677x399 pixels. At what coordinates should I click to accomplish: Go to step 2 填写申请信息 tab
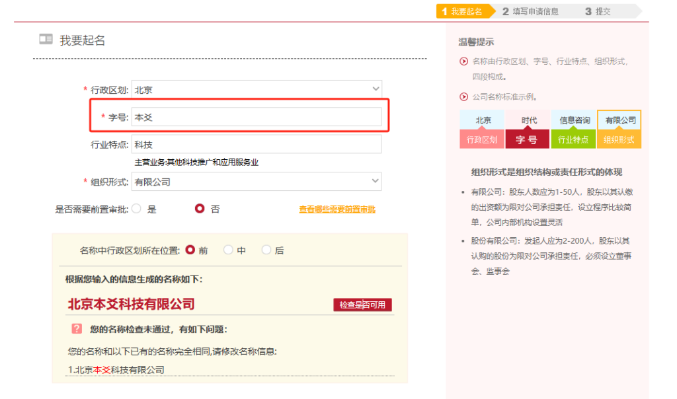tap(531, 11)
